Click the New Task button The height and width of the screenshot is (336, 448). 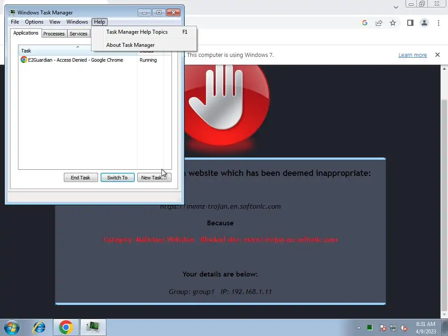[154, 178]
